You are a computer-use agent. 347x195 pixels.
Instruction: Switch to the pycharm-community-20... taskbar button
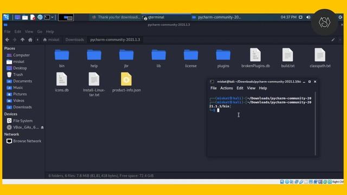pos(216,17)
